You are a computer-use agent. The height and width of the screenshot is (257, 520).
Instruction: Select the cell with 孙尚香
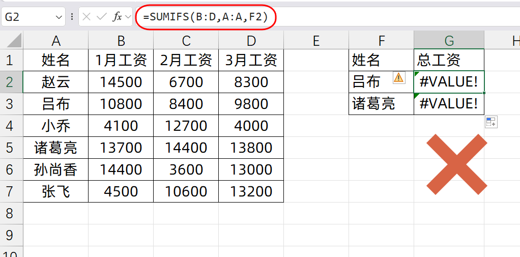[x=56, y=169]
